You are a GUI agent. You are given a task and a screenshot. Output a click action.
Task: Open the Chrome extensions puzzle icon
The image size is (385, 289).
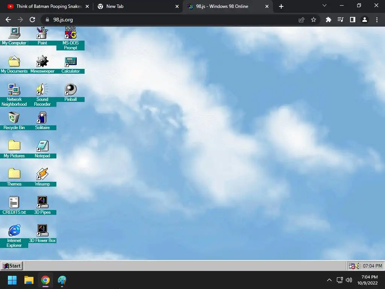(x=328, y=20)
